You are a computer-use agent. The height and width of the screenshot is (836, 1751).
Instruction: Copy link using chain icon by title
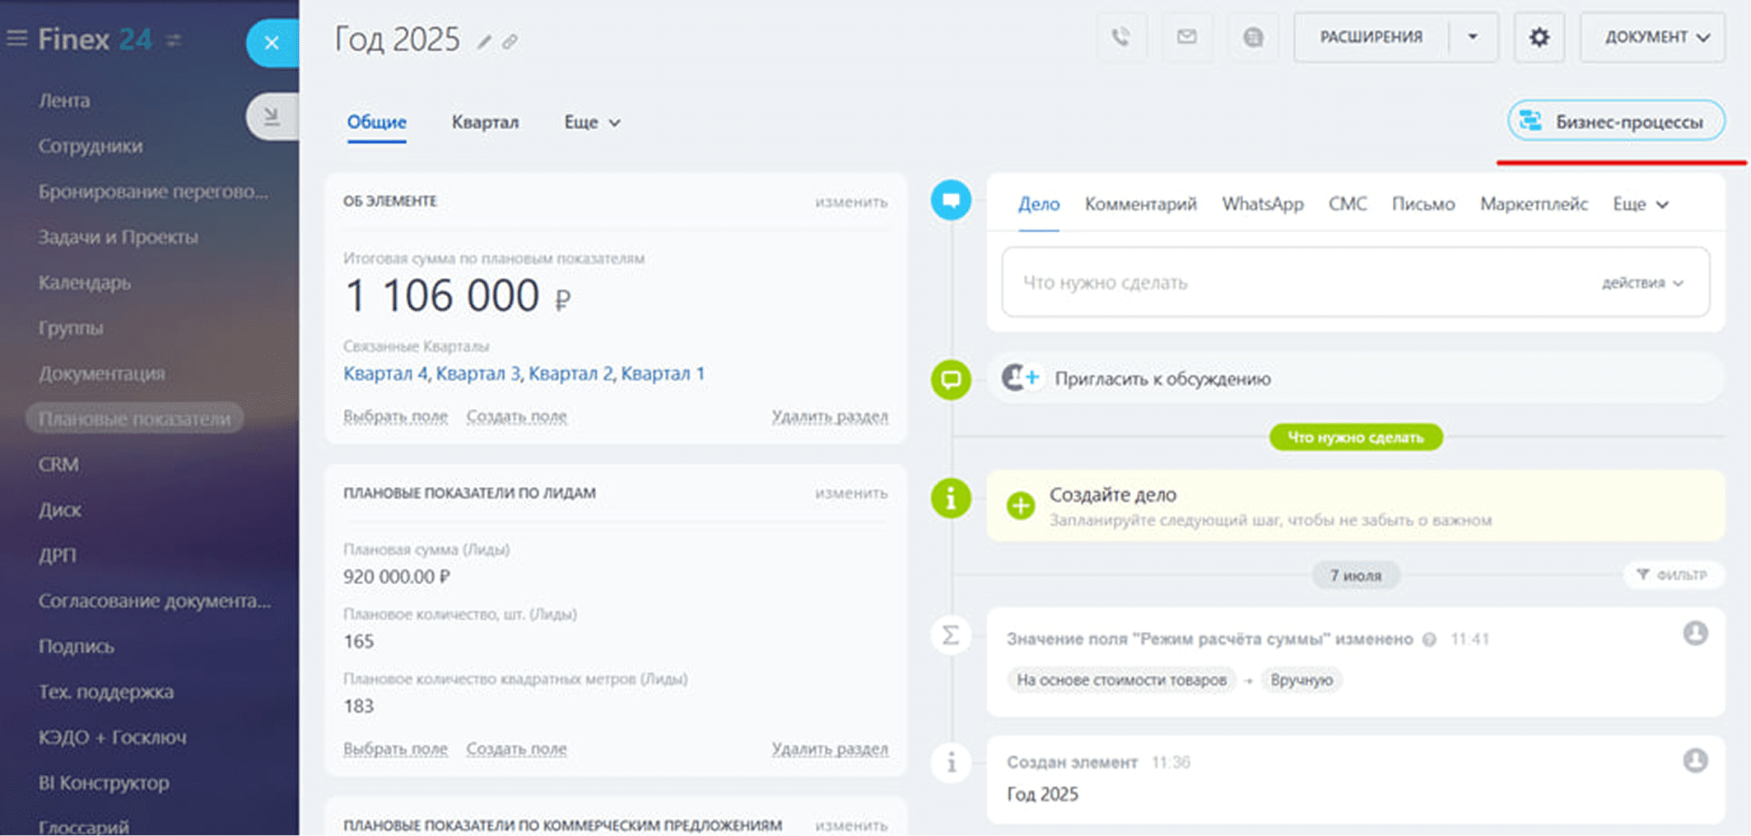510,42
